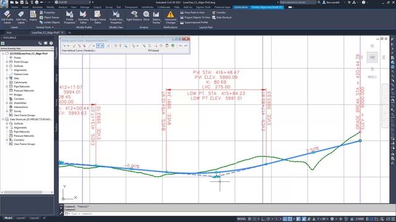Click Isolate Objects in General Tools
396x222 pixels.
tap(49, 22)
